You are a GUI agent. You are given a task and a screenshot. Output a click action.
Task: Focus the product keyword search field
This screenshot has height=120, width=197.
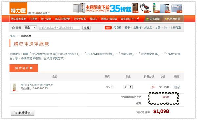pyautogui.click(x=59, y=28)
